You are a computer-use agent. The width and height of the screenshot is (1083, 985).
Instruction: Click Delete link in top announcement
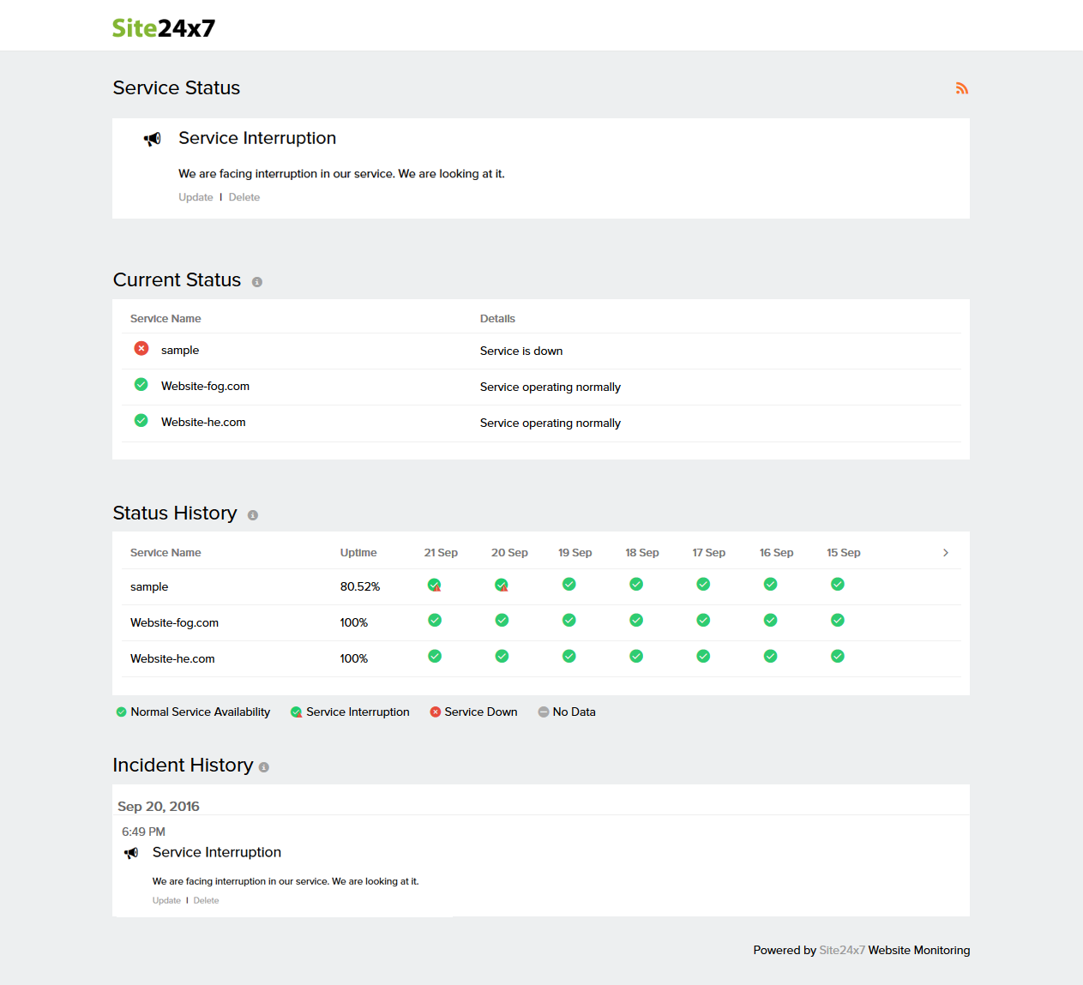(244, 197)
